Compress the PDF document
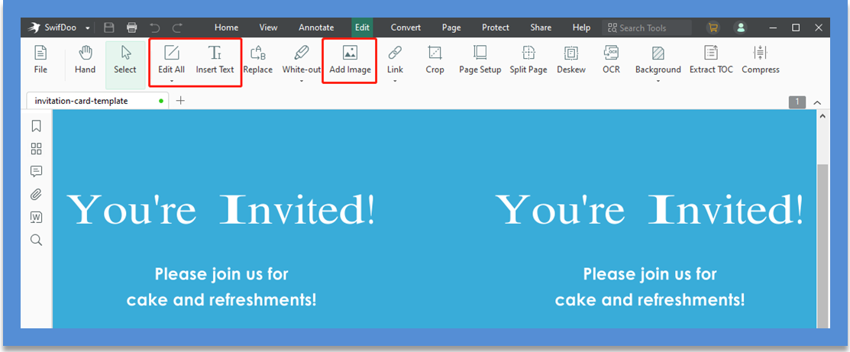Viewport: 850px width, 352px height. coord(761,60)
